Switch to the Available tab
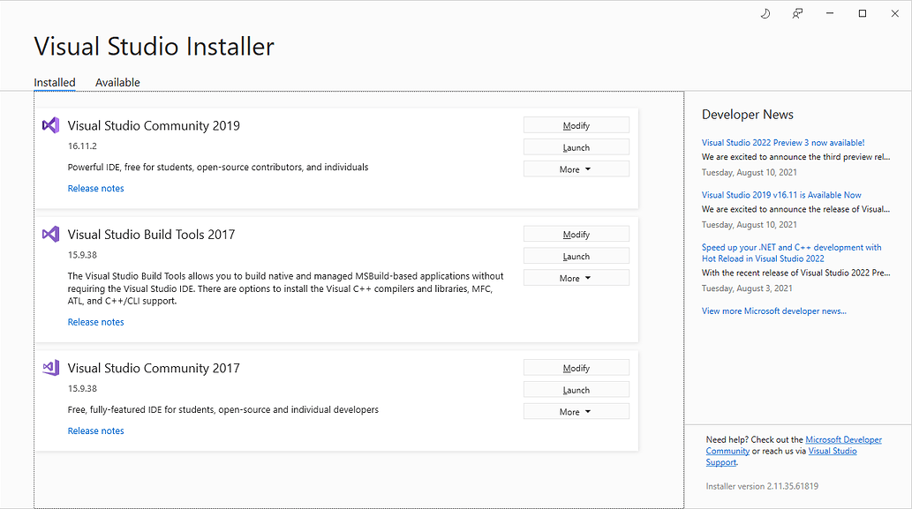Viewport: 912px width, 509px height. click(x=117, y=83)
